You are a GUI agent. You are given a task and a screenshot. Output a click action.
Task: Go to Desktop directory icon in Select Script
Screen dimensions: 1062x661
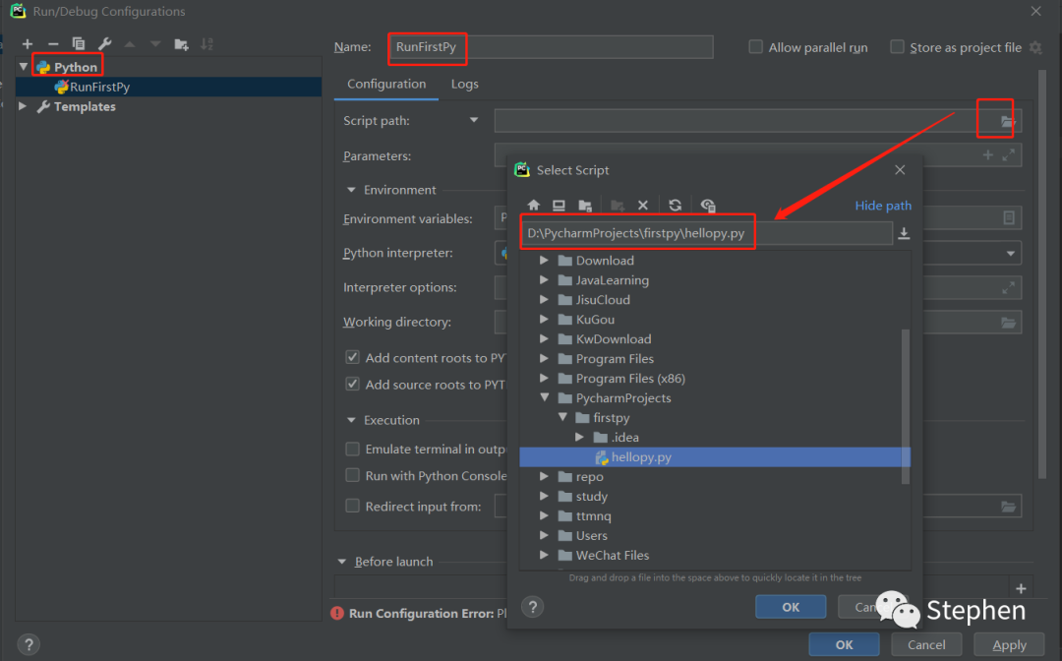point(559,206)
